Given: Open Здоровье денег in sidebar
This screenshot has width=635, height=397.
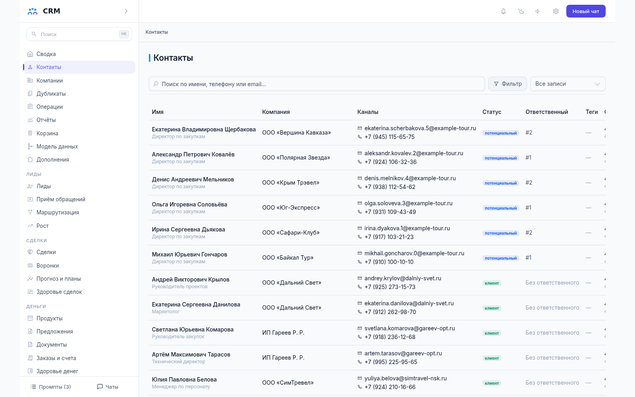Looking at the screenshot, I should point(79,371).
